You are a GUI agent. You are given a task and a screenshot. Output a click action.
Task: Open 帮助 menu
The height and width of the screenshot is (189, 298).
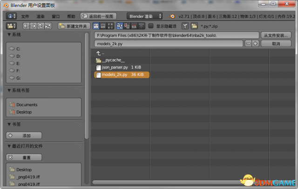[x=71, y=16]
